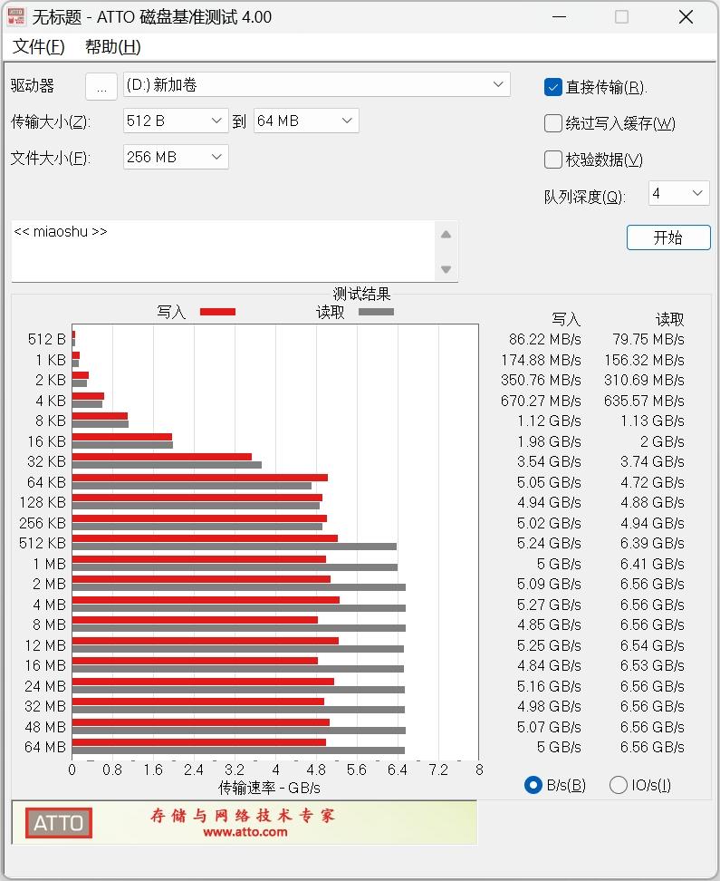Click the 512 B chart row label
Viewport: 720px width, 881px height.
click(x=46, y=339)
